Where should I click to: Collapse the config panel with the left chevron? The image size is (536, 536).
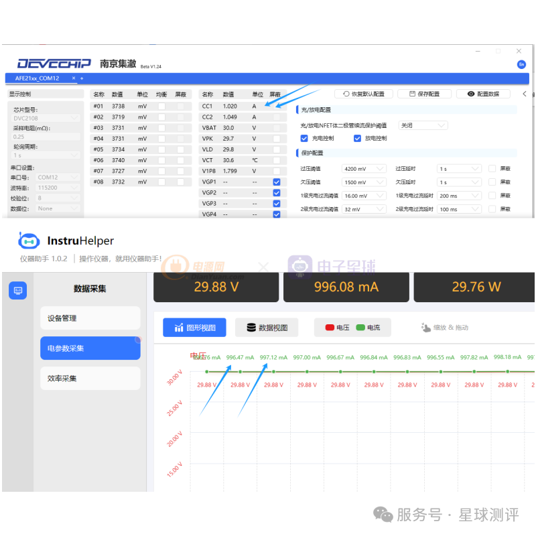coord(524,94)
